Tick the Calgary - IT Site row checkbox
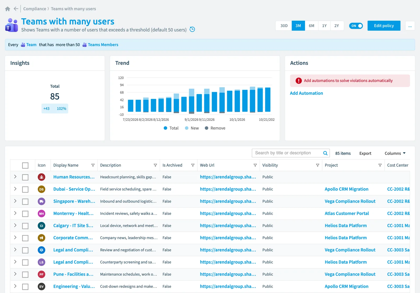Screen dimensions: 420x293 [25, 226]
